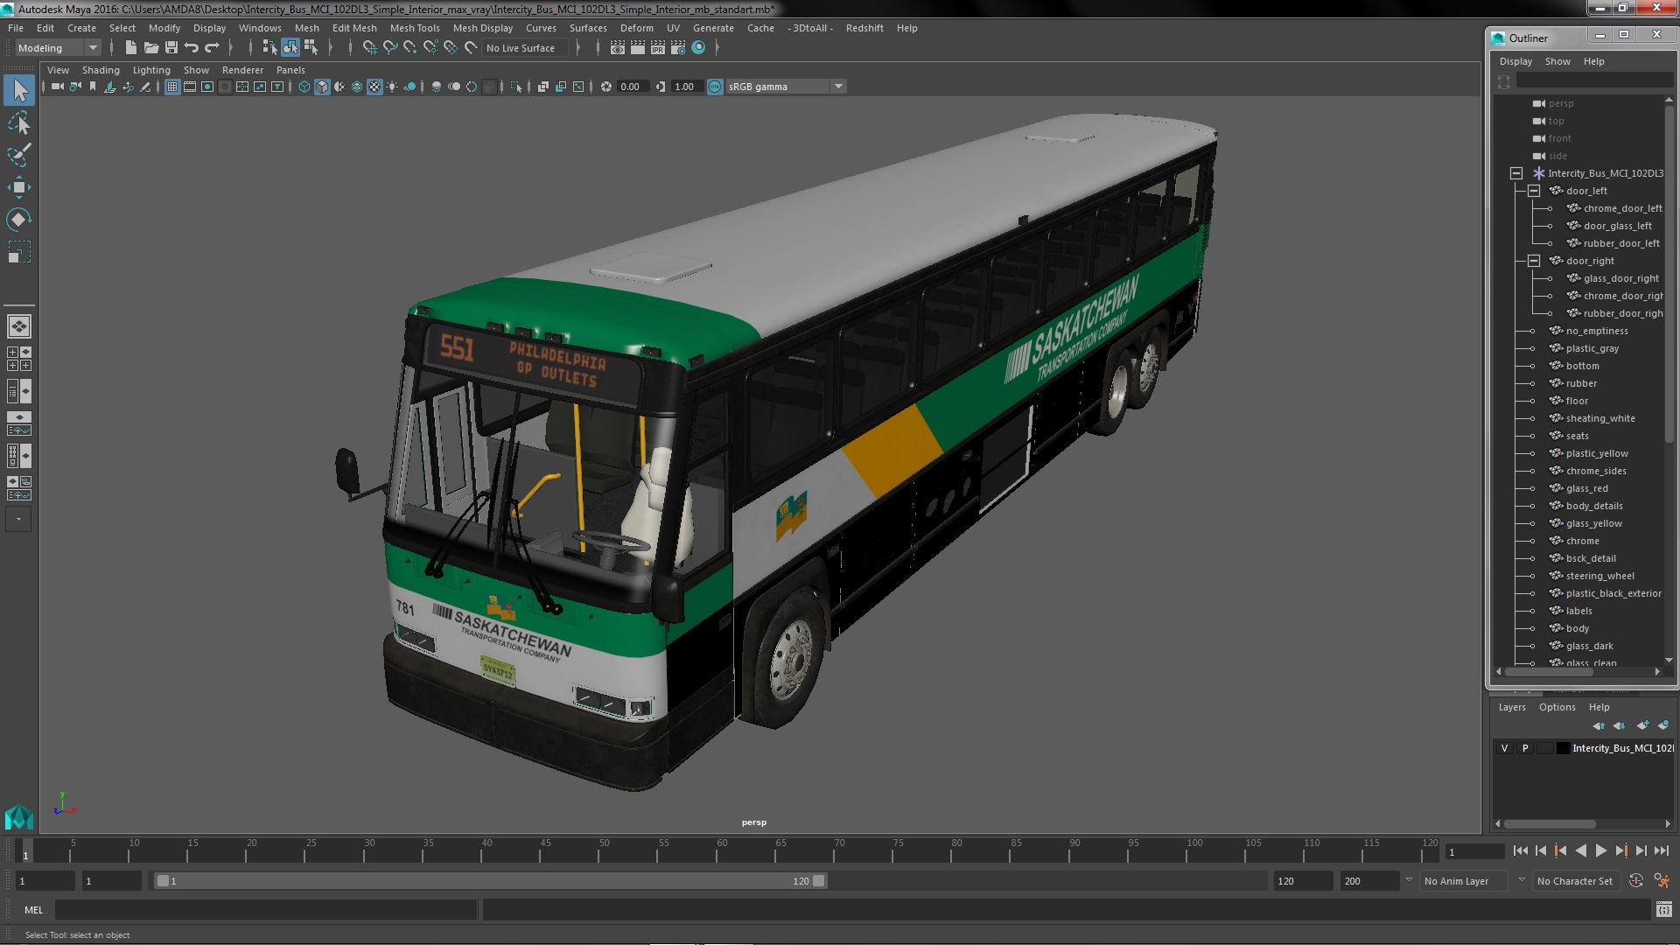
Task: Collapse the door_left group in Outliner
Action: (1534, 191)
